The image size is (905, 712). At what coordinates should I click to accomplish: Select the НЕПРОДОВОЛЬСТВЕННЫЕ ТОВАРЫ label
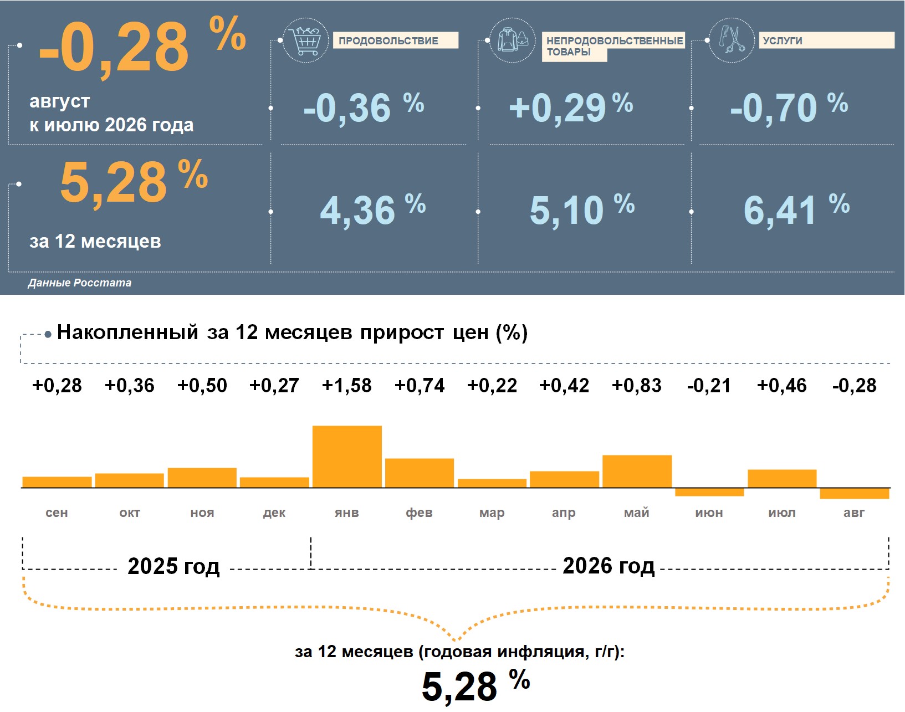tap(613, 47)
